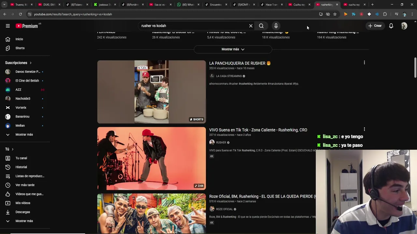The height and width of the screenshot is (234, 417).
Task: Open notifications bell
Action: 391,26
